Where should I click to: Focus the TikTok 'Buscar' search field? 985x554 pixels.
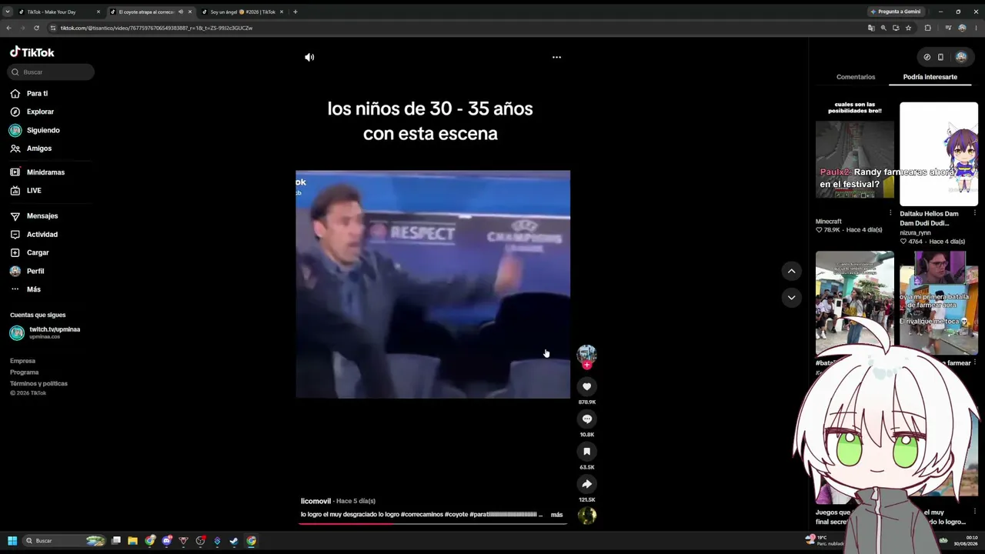(x=52, y=72)
